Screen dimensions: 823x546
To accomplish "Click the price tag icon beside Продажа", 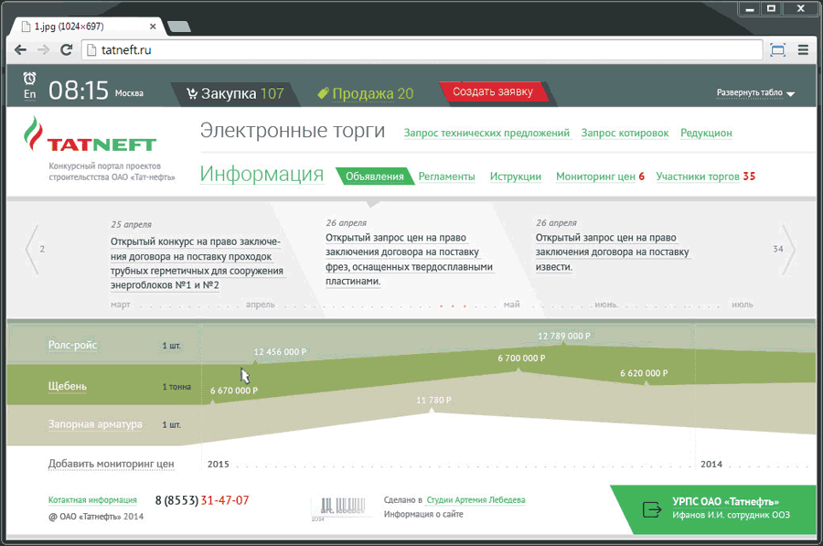I will pos(323,93).
